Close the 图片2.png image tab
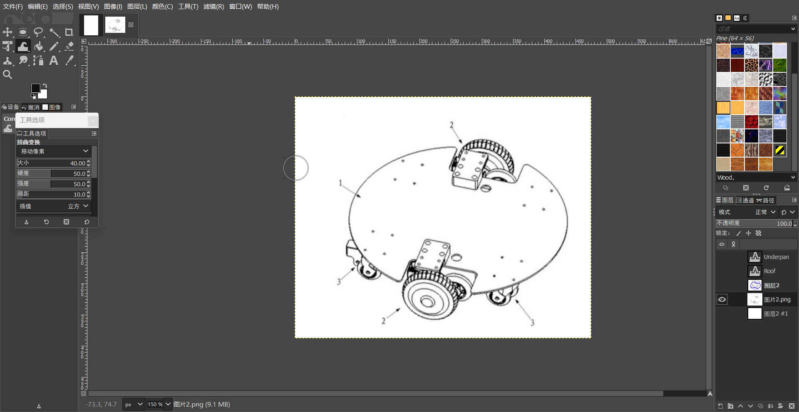The width and height of the screenshot is (799, 412). [131, 25]
